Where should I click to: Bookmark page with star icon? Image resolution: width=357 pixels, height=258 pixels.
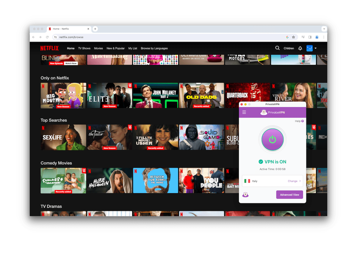tap(293, 37)
